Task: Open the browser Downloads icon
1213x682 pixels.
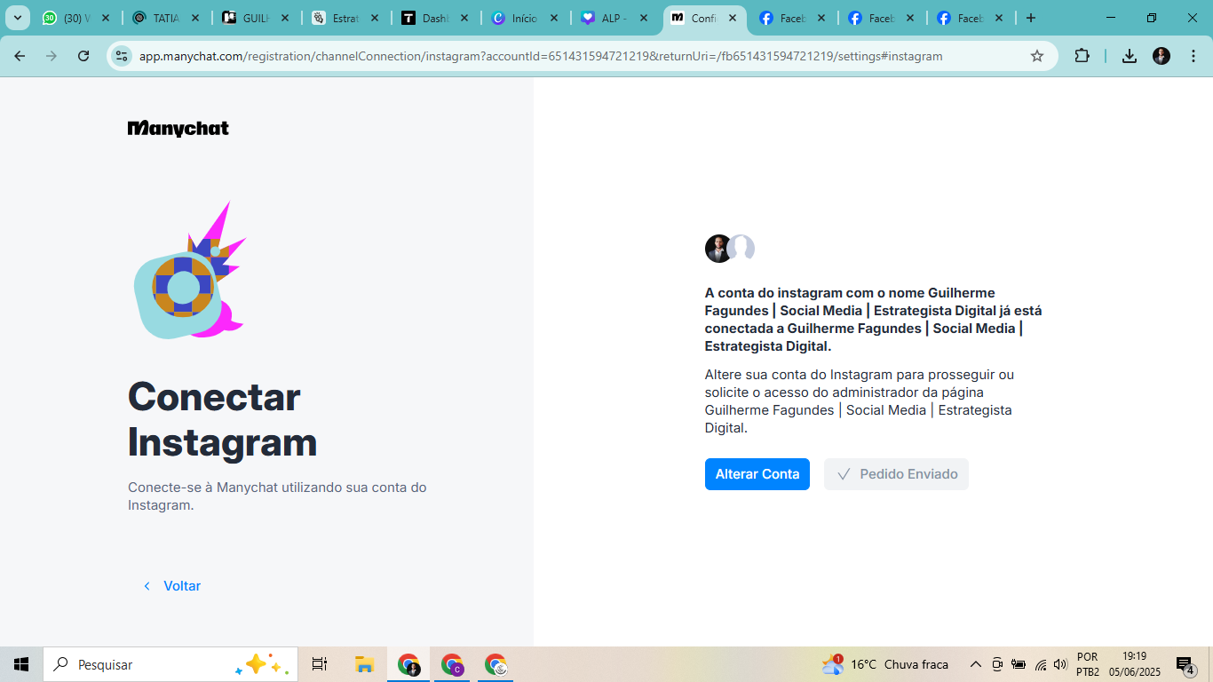Action: tap(1130, 56)
